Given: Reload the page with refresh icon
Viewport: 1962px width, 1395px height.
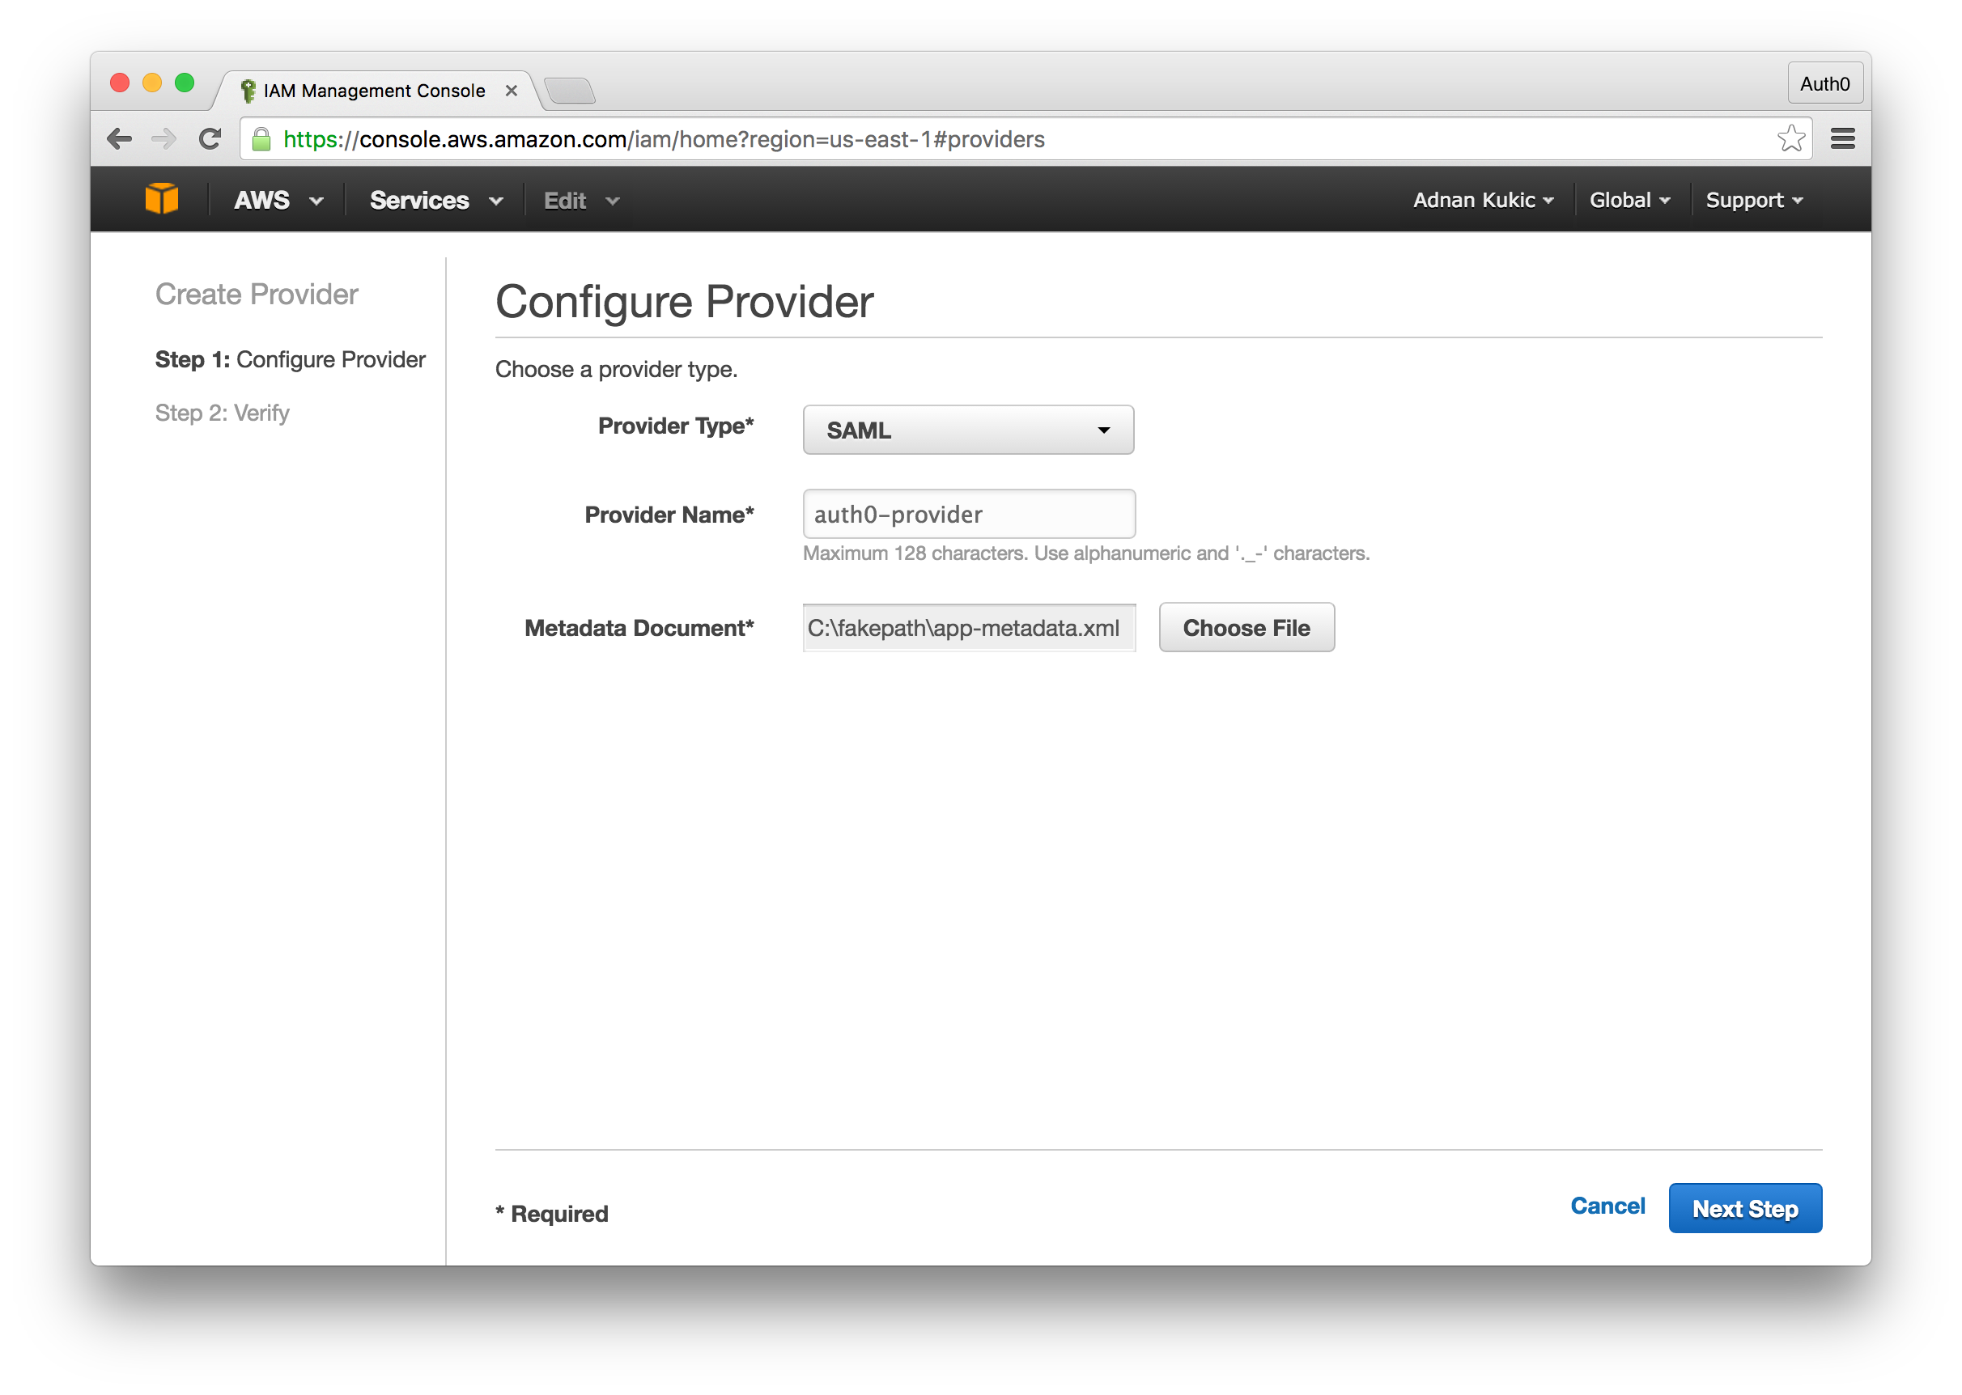Looking at the screenshot, I should [210, 139].
